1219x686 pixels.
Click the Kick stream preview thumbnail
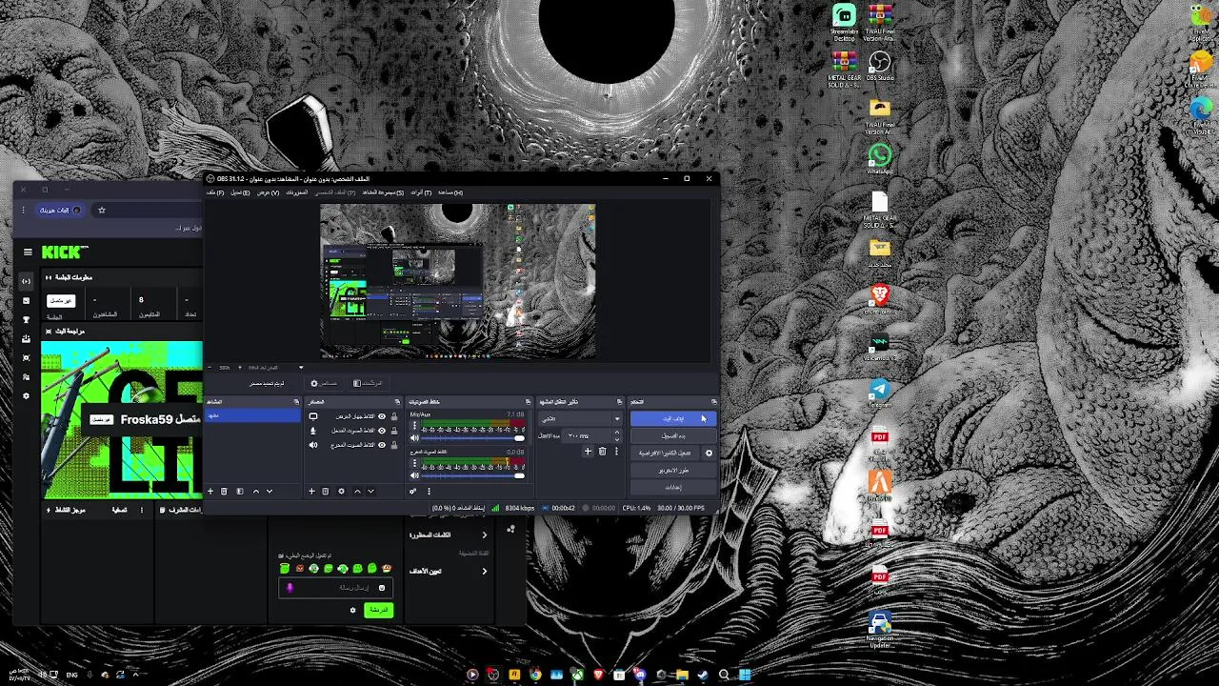click(122, 420)
